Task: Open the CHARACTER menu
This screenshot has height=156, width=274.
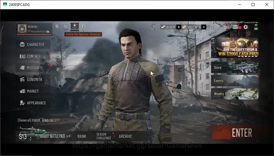Action: click(x=33, y=44)
